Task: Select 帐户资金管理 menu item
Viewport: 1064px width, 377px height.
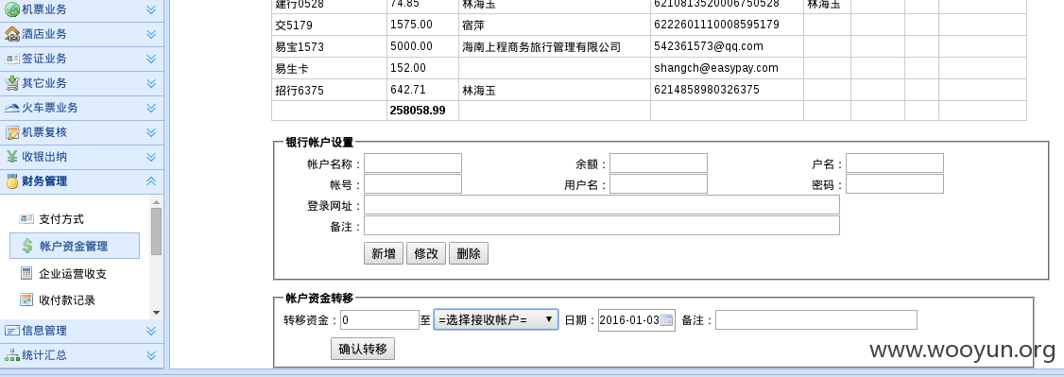Action: pyautogui.click(x=74, y=246)
